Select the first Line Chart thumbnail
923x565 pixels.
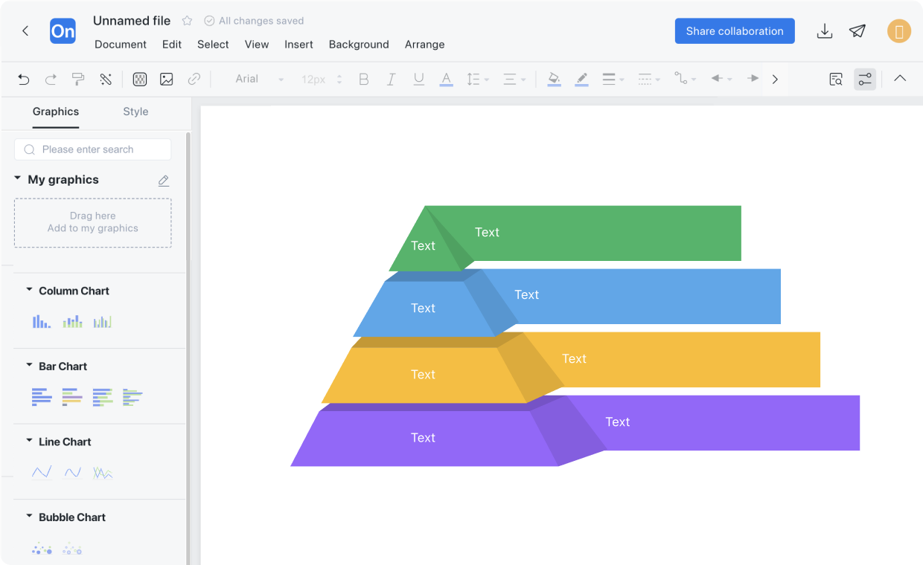42,472
